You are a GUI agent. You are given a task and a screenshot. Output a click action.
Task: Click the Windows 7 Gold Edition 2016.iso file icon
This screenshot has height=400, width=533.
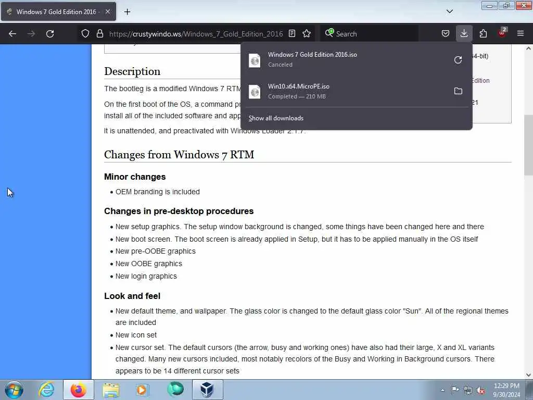[x=255, y=60]
